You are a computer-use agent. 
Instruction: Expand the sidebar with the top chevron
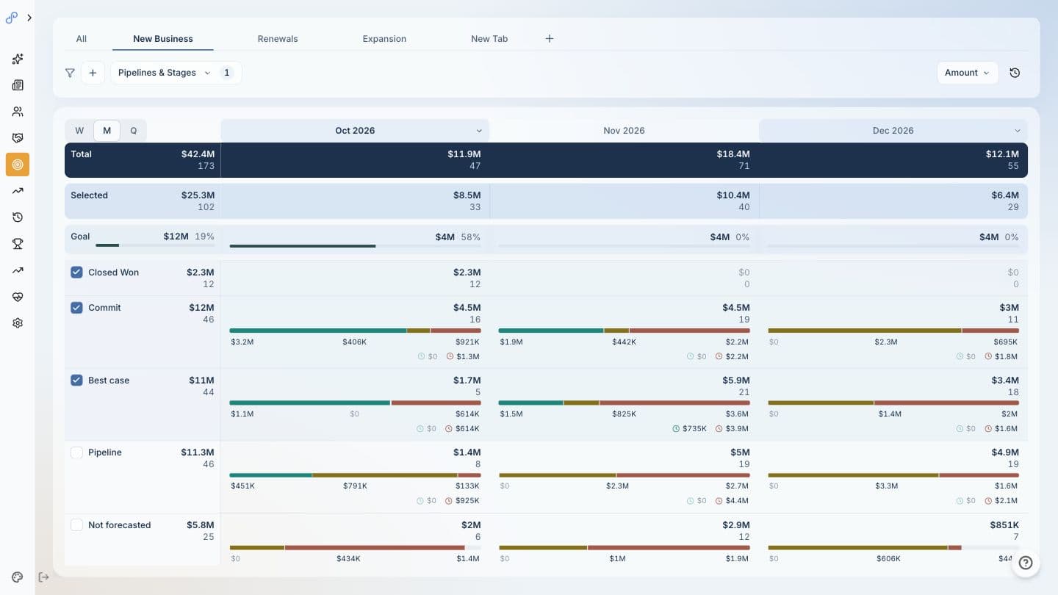[29, 18]
